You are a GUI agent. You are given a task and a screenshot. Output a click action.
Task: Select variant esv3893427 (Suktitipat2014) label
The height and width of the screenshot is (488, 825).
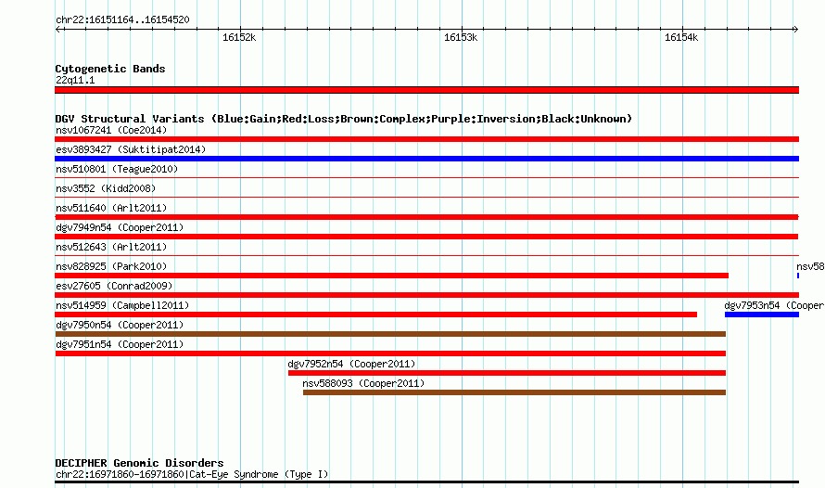(x=131, y=149)
